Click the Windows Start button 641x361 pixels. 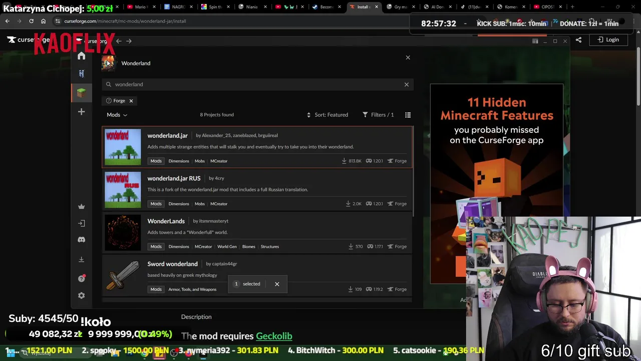(x=10, y=353)
